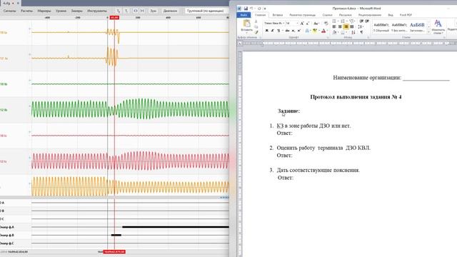Image resolution: width=457 pixels, height=257 pixels.
Task: Click the numbered list icon
Action: [x=343, y=21]
